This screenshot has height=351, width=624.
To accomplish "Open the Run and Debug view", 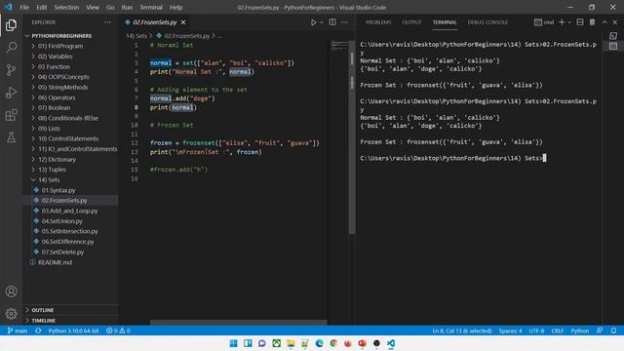I will point(11,93).
